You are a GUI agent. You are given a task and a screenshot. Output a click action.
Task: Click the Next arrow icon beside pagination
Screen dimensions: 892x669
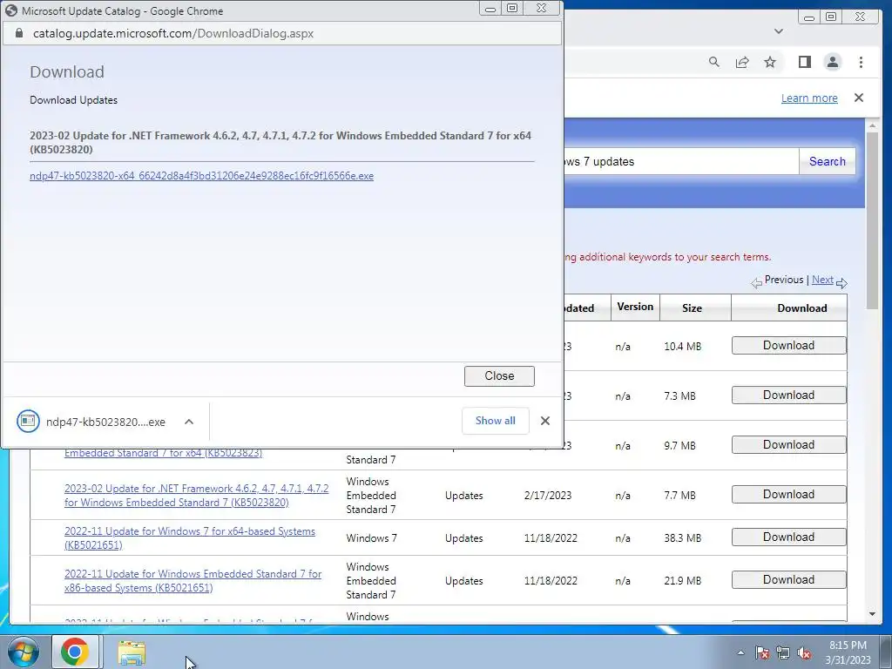841,283
